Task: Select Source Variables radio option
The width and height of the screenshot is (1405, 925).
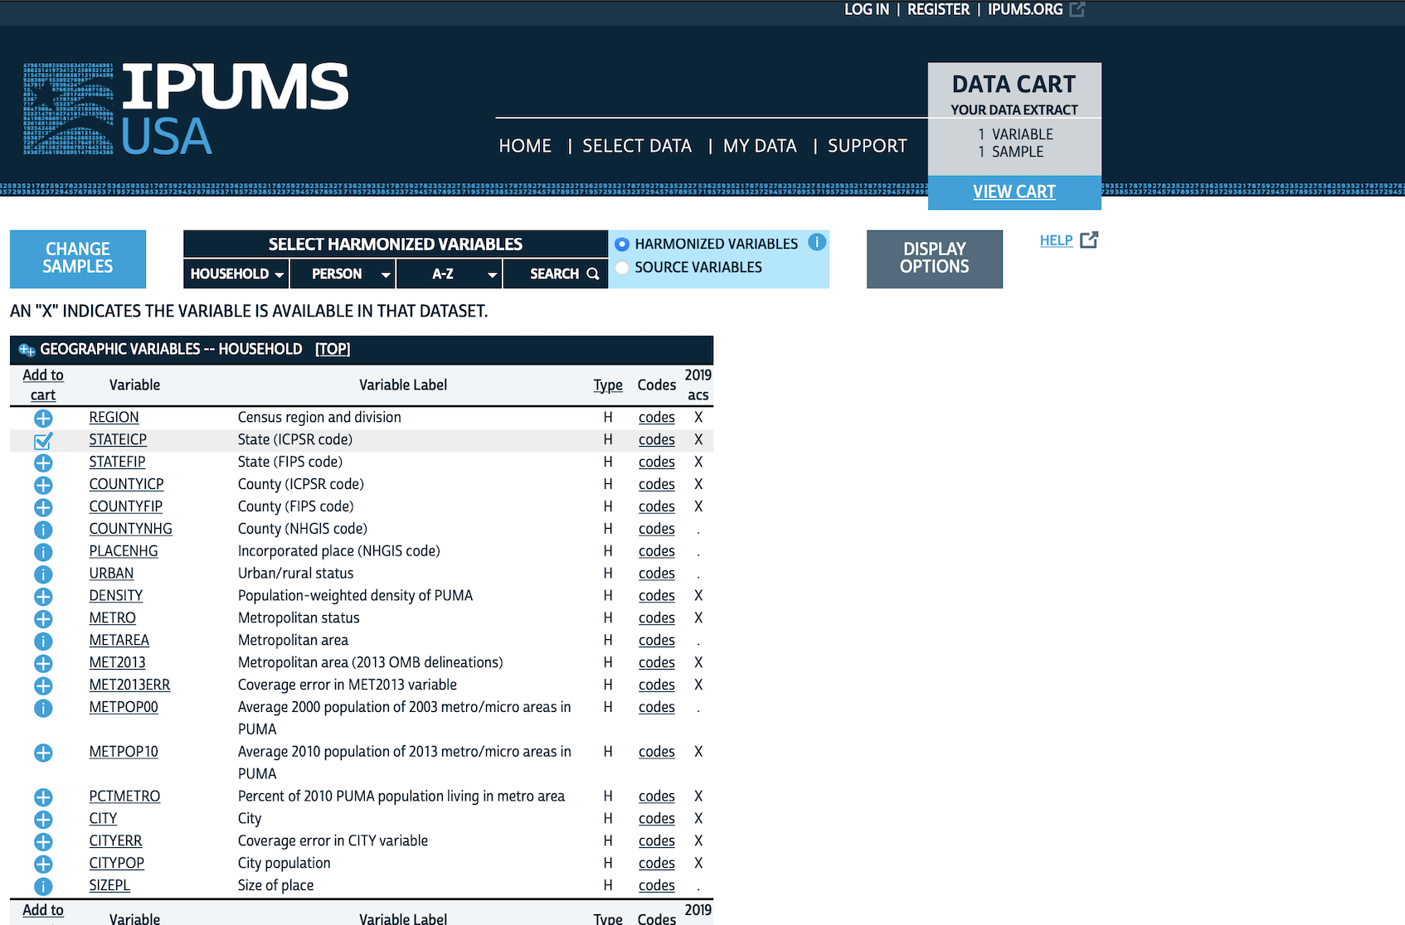Action: pyautogui.click(x=622, y=268)
